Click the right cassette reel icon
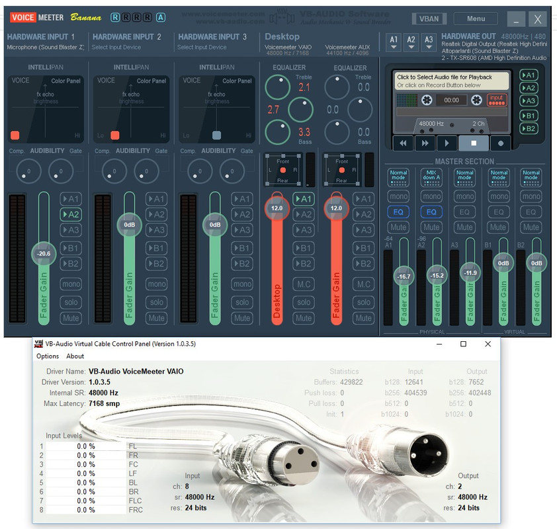557x529 pixels. (476, 100)
